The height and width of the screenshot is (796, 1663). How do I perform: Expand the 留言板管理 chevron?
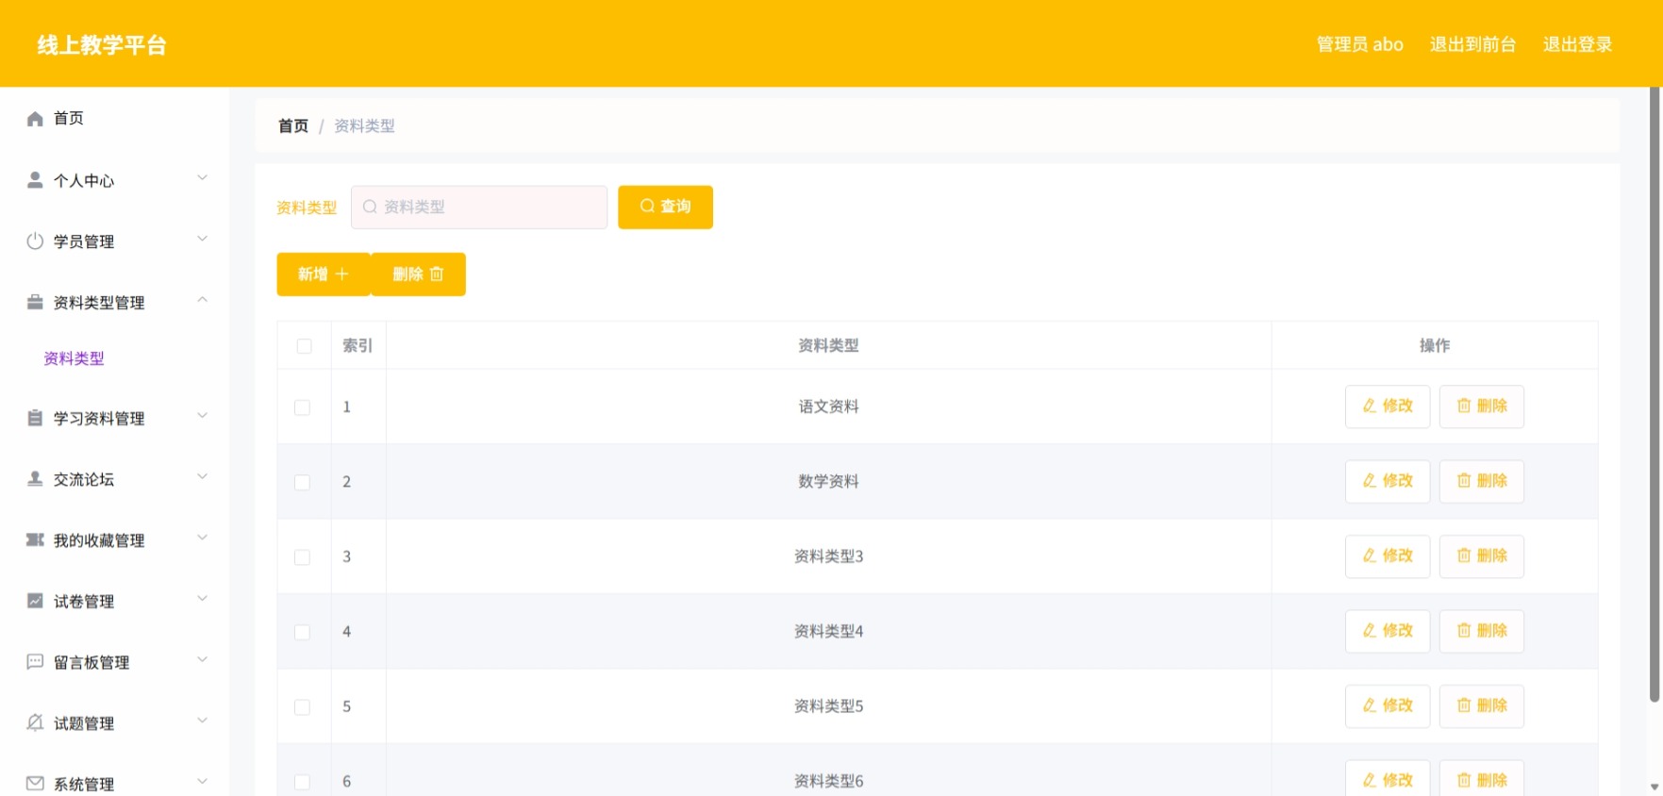point(202,659)
